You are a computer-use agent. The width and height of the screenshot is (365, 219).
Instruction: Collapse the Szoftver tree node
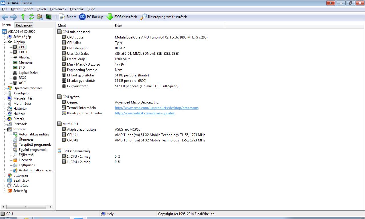(5, 129)
